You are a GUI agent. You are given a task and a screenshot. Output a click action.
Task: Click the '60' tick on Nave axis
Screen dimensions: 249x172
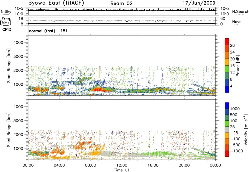[223, 19]
